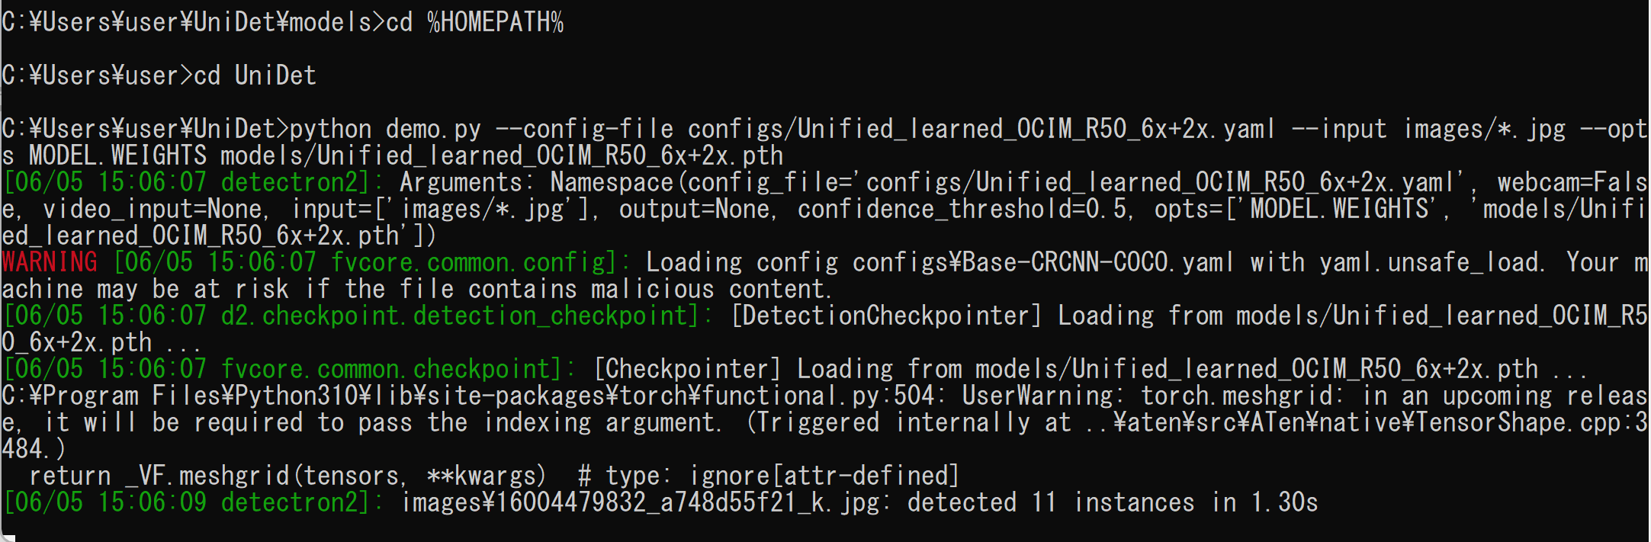Viewport: 1651px width, 542px height.
Task: Click the --config-file argument text
Action: point(586,129)
